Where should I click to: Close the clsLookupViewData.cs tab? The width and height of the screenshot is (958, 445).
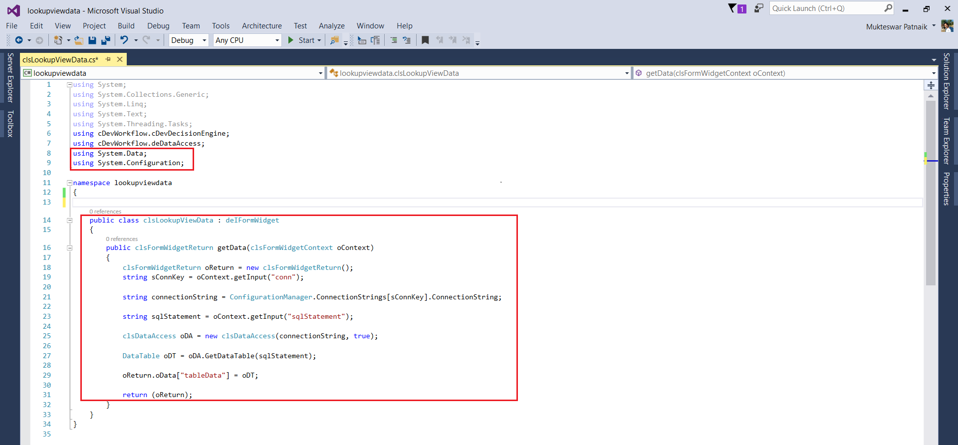[x=120, y=59]
